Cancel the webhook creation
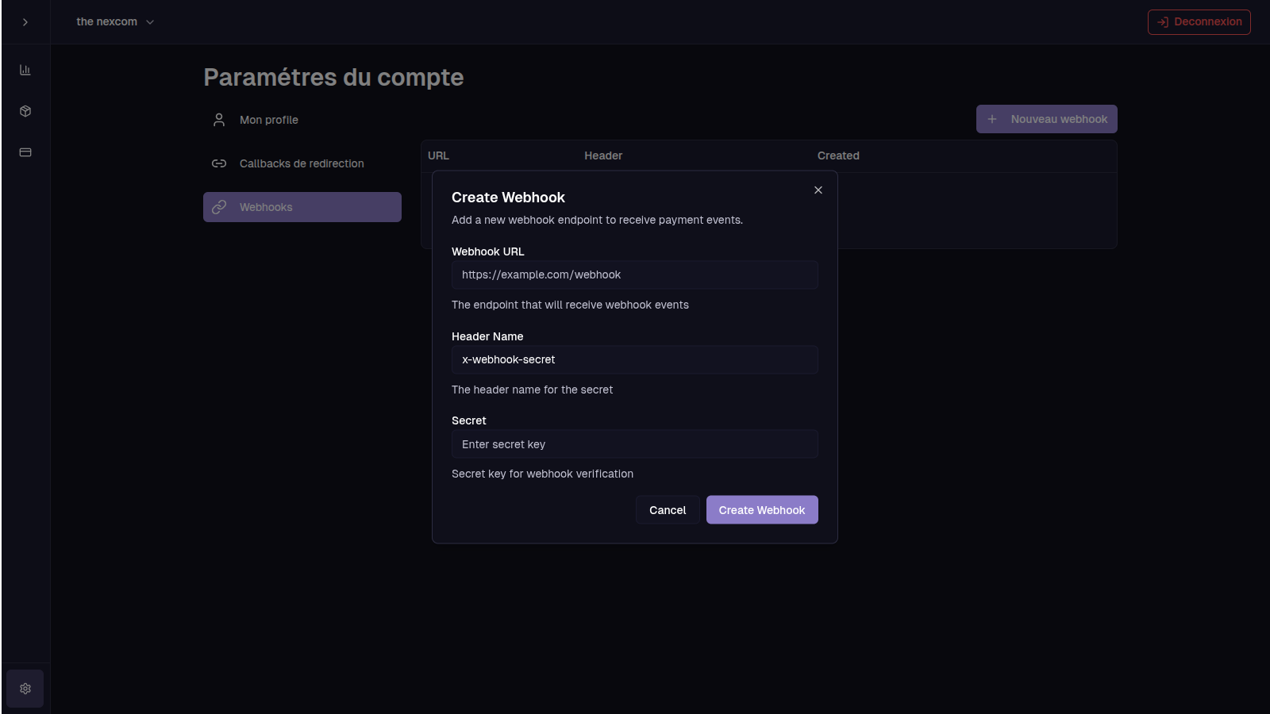This screenshot has width=1270, height=714. tap(667, 510)
